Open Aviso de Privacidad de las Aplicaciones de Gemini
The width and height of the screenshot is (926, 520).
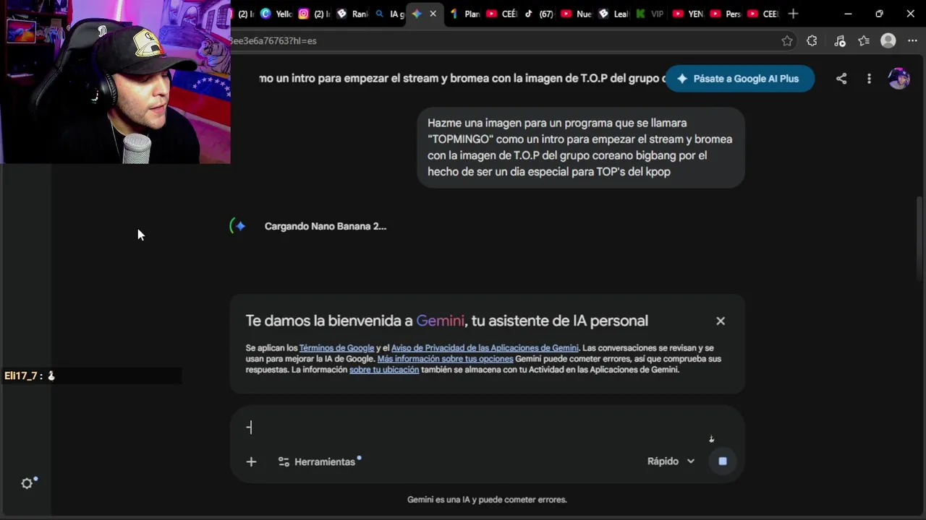click(485, 348)
